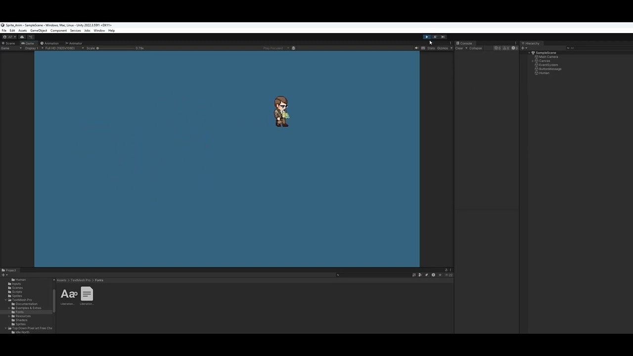
Task: Select the Liberation text document asset
Action: coord(87,294)
